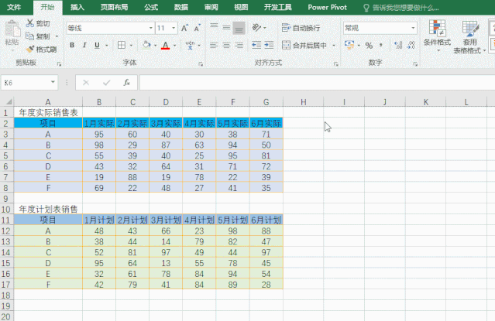This screenshot has width=495, height=321.
Task: Open font group dialog launcher
Action: [x=201, y=64]
